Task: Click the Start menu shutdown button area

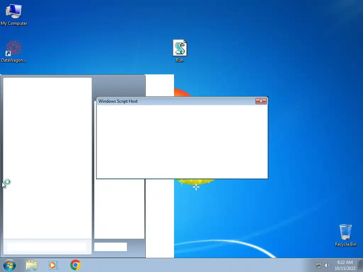Action: coord(111,247)
